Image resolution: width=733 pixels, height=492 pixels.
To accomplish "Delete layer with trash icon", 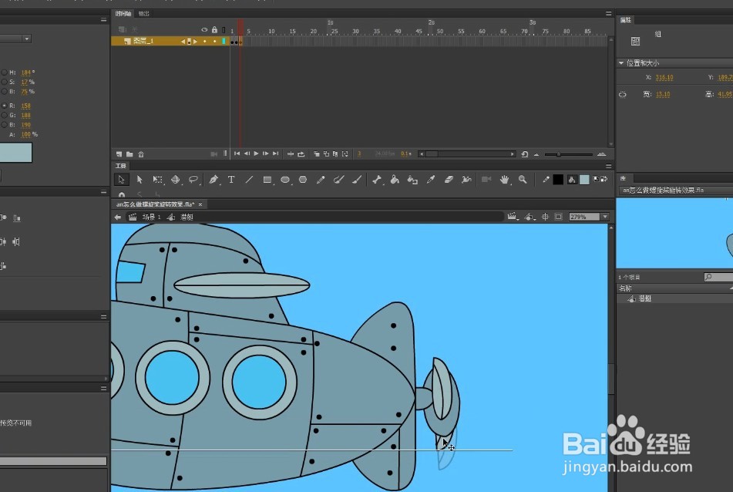I will [x=141, y=154].
